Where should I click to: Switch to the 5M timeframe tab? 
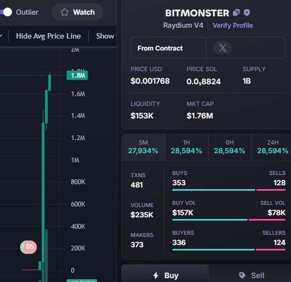pos(143,147)
